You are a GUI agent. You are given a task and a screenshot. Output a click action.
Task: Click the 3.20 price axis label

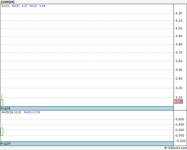click(179, 98)
